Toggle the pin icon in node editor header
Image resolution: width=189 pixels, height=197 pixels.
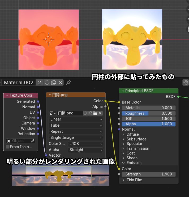click(x=68, y=83)
